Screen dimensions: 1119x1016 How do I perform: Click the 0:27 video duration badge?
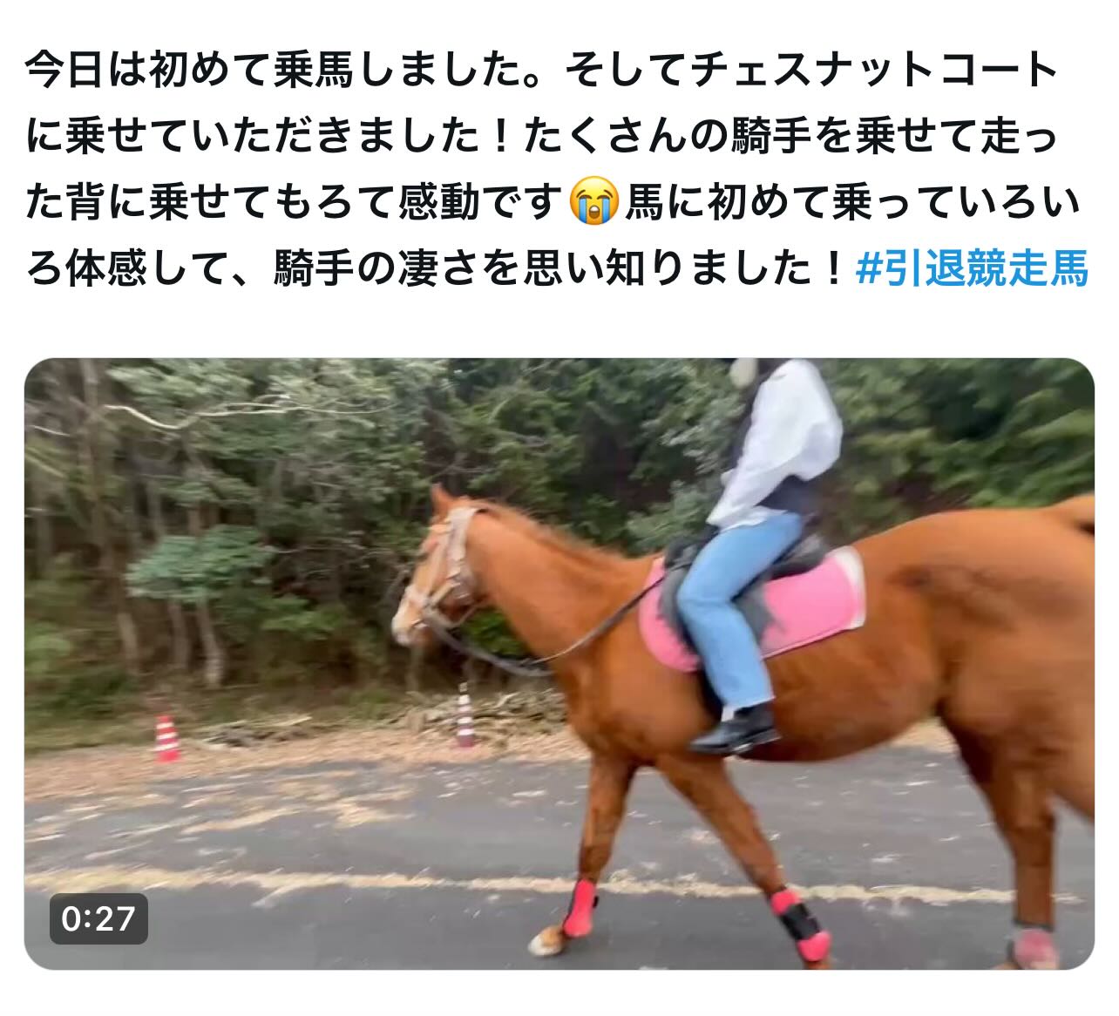click(x=98, y=918)
